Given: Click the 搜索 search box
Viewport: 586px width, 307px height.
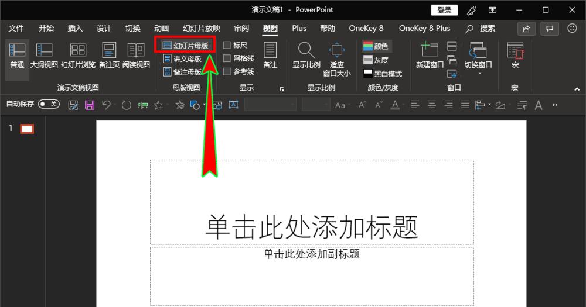Looking at the screenshot, I should pos(481,28).
